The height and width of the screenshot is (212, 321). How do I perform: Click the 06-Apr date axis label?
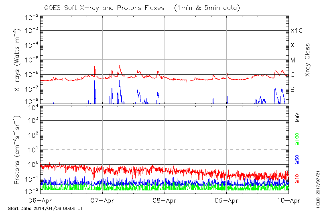(x=40, y=200)
